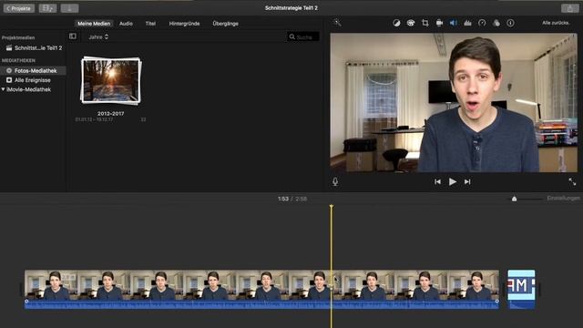Open the share button at top right
The image size is (583, 328).
569,8
